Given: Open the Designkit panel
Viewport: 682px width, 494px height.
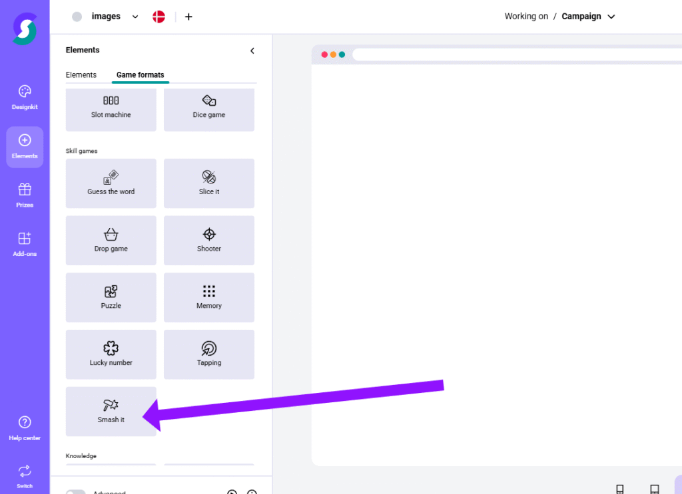Looking at the screenshot, I should click(24, 96).
